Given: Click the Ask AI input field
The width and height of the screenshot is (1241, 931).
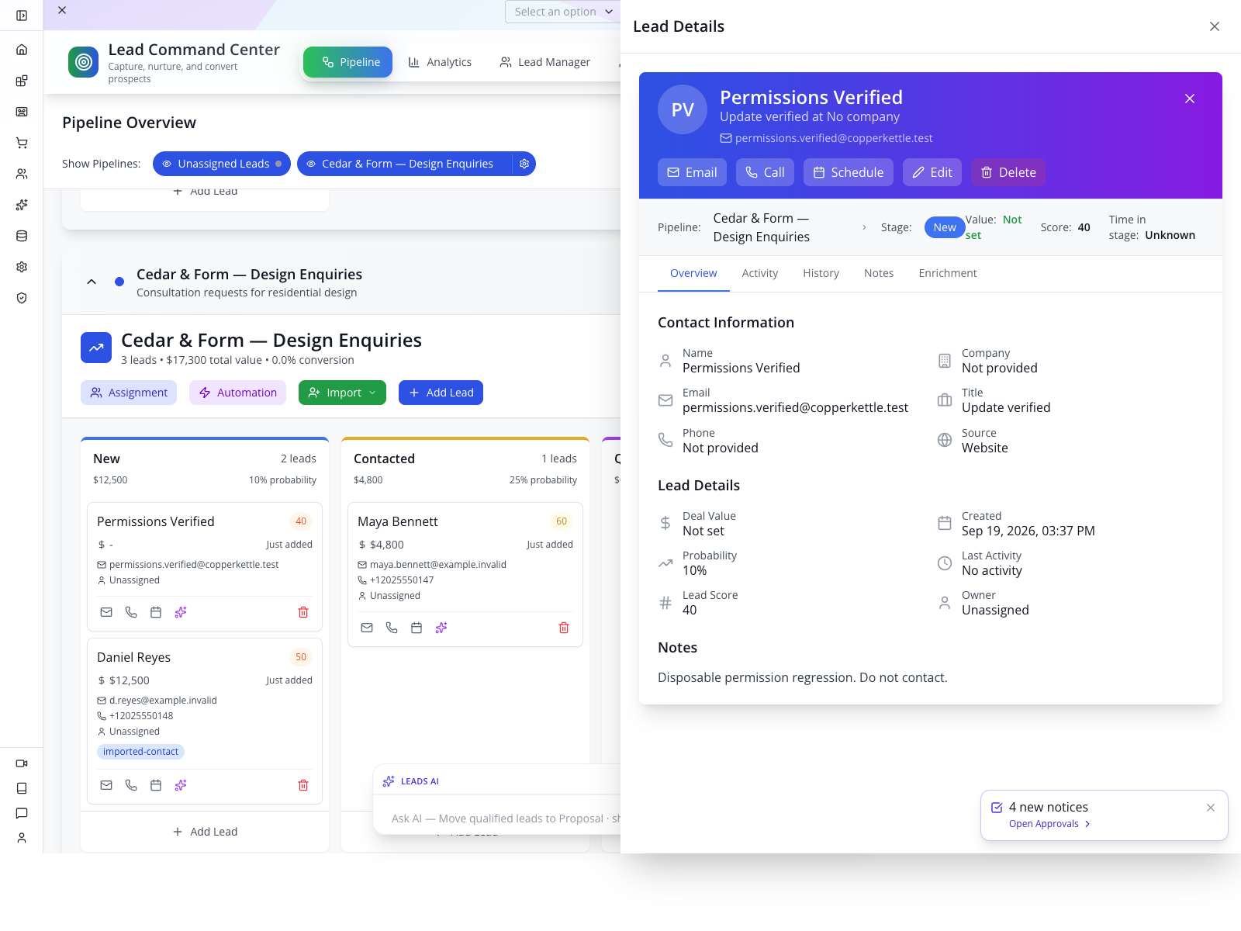Looking at the screenshot, I should (504, 819).
